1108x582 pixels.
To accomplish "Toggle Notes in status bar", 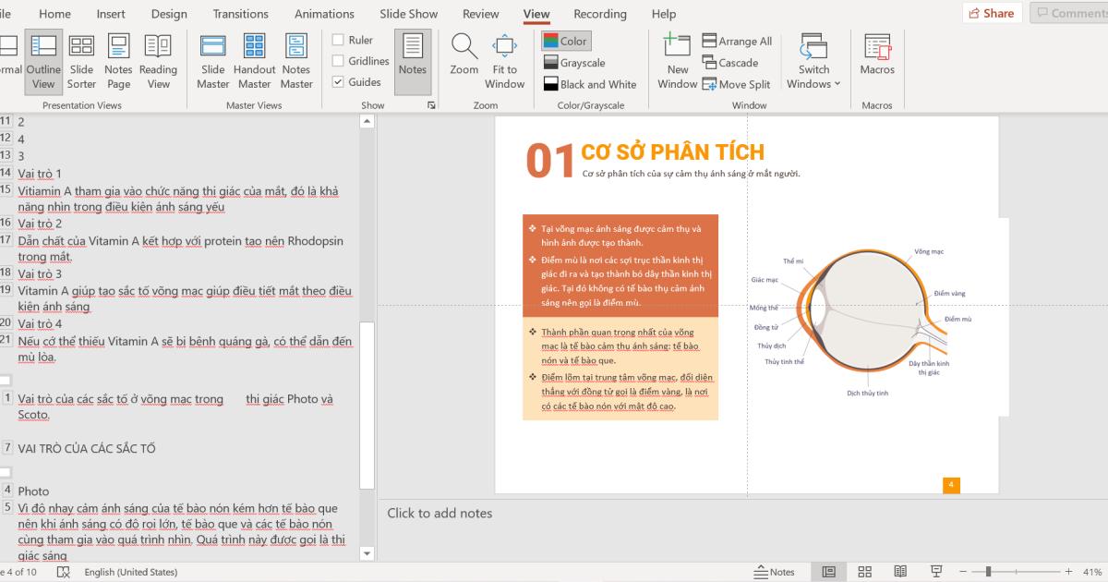I will click(x=774, y=572).
